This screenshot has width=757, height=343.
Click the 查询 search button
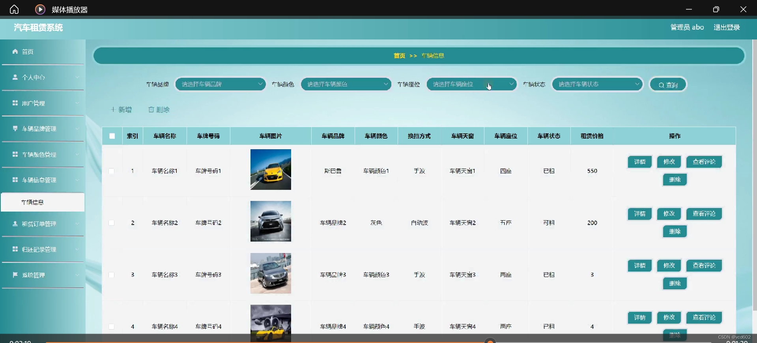pos(668,84)
